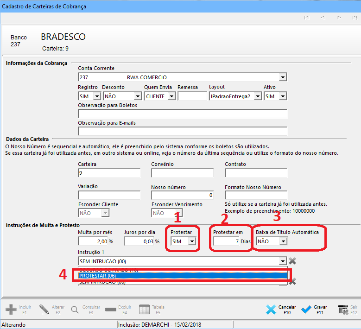The width and height of the screenshot is (361, 329).
Task: Click the Protestar em days field
Action: tap(227, 241)
